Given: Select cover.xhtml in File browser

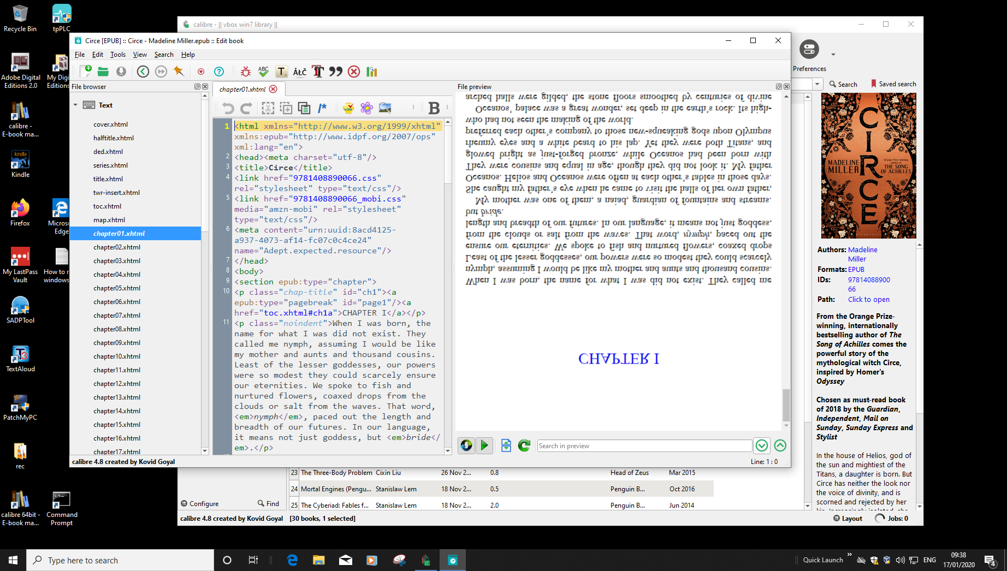Looking at the screenshot, I should tap(110, 124).
